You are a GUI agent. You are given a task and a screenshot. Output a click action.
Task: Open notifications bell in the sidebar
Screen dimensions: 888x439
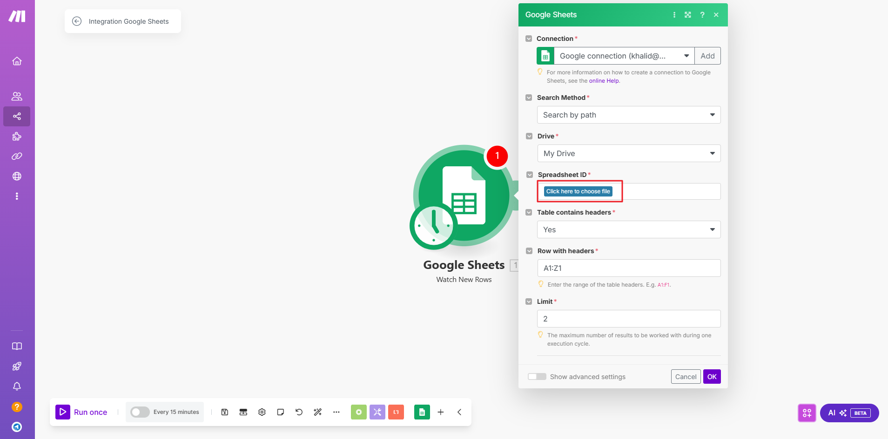pos(17,387)
